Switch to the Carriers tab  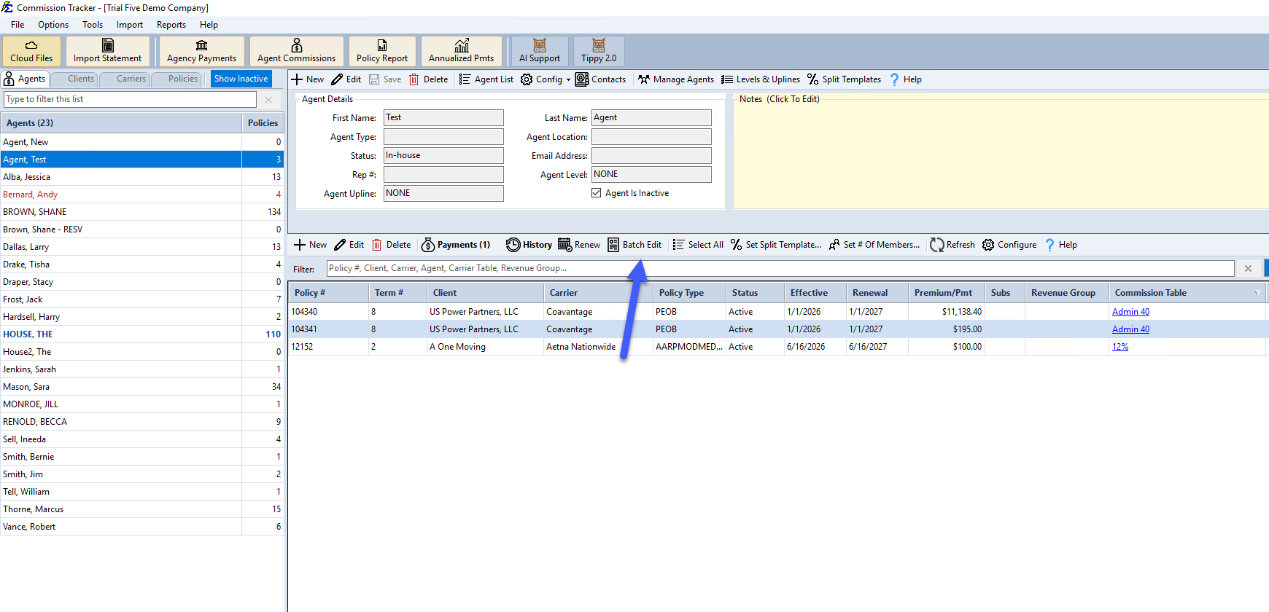click(x=124, y=79)
